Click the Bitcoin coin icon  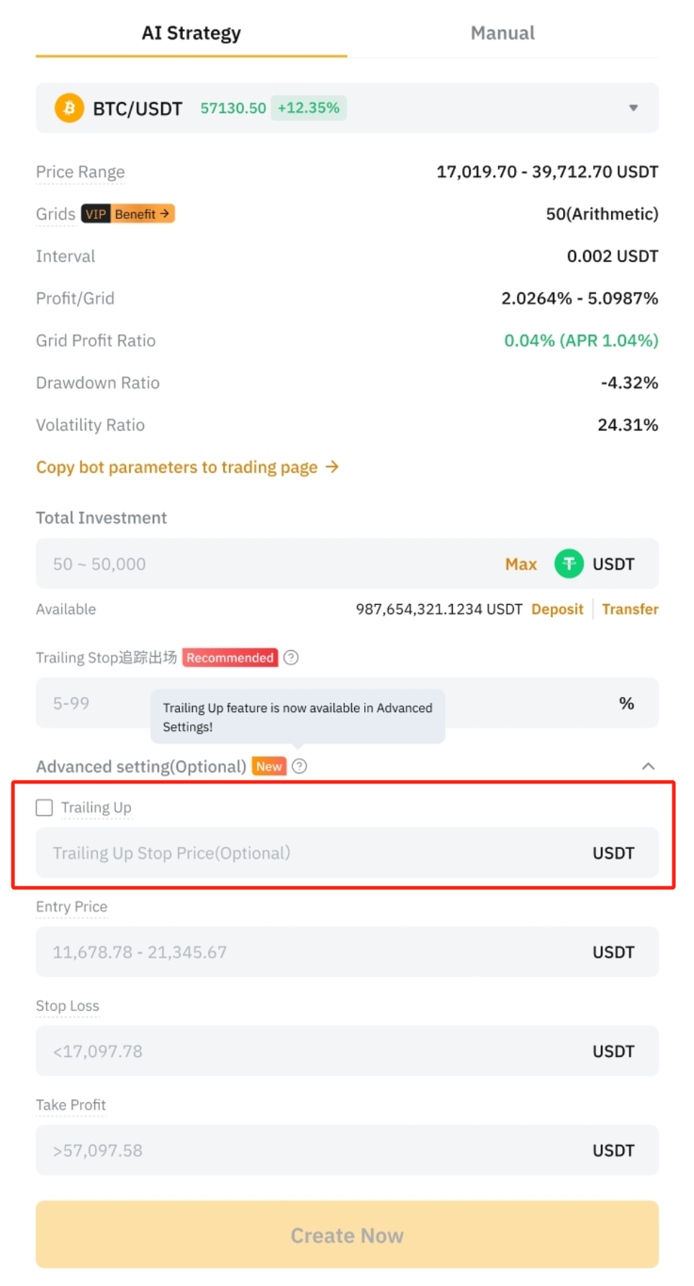click(69, 108)
